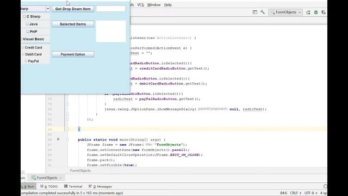The height and width of the screenshot is (196, 348).
Task: Click frame.setVisible(true) line
Action: point(112,165)
